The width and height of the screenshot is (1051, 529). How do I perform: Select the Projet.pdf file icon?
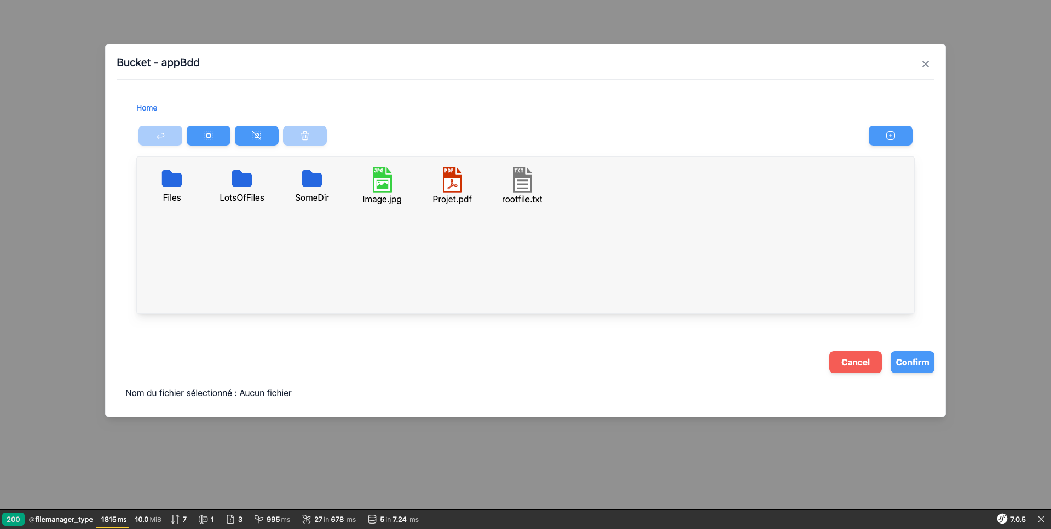click(452, 179)
